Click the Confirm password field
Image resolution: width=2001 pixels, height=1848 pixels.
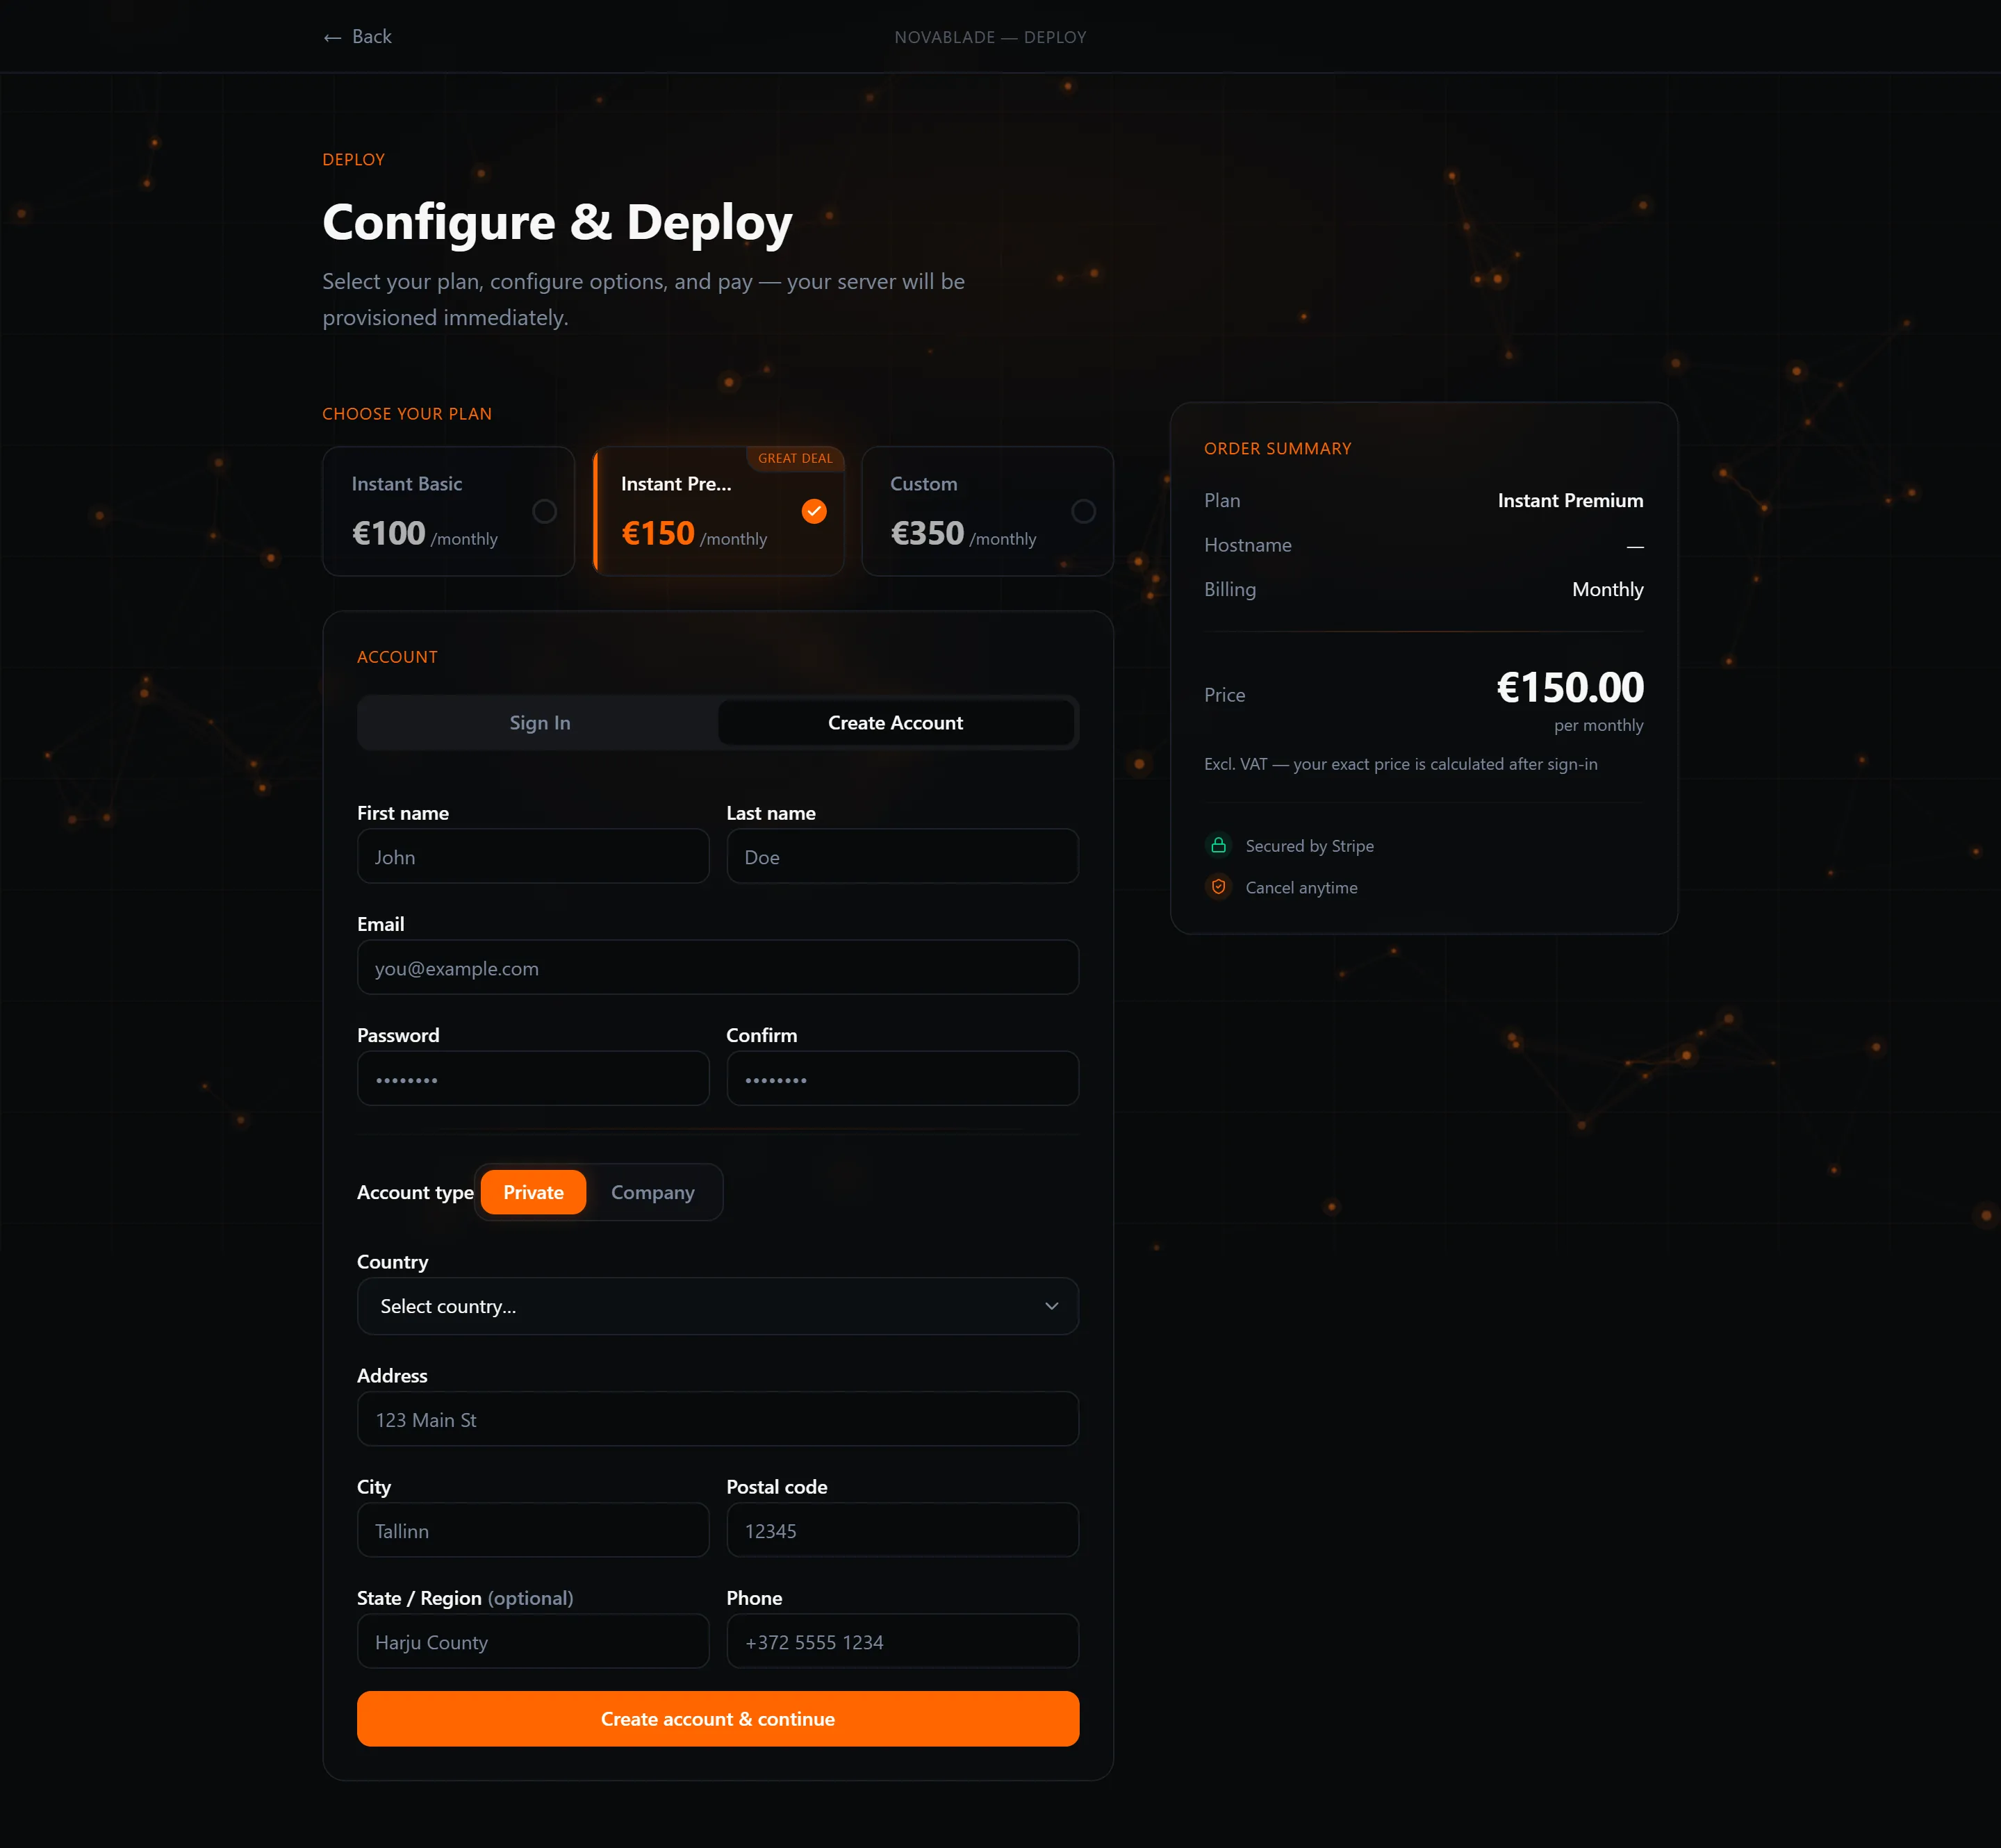tap(902, 1078)
